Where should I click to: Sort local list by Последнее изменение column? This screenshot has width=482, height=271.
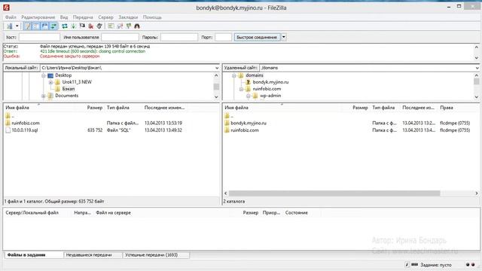coord(164,108)
